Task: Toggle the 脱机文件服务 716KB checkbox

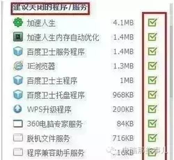Action: coord(152,138)
